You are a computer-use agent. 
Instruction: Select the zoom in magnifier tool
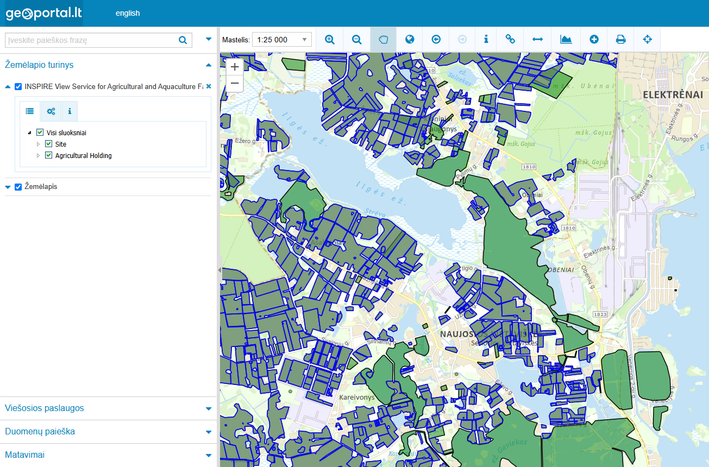tap(329, 40)
